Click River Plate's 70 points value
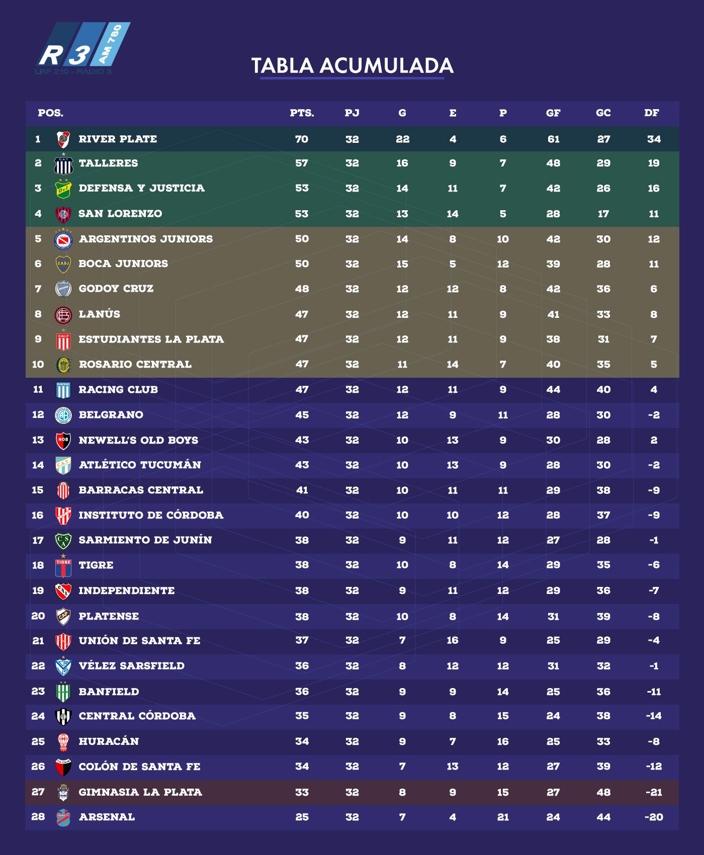This screenshot has height=855, width=704. coord(302,139)
